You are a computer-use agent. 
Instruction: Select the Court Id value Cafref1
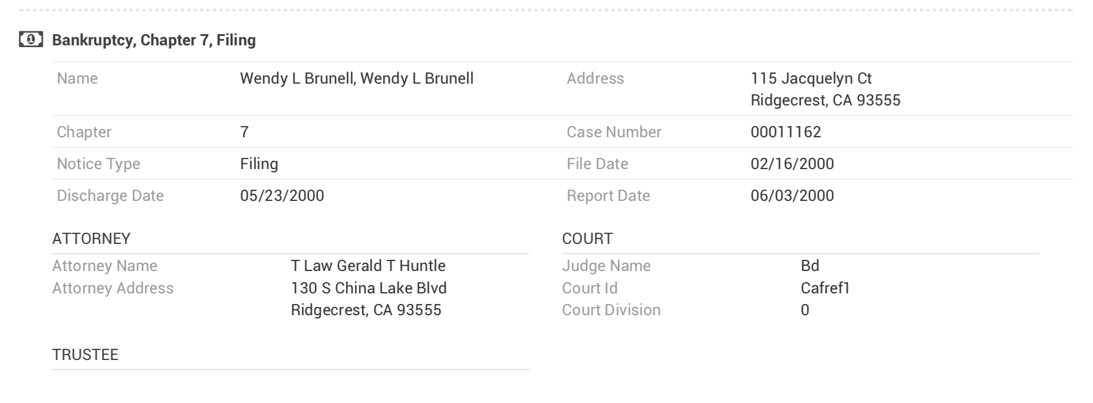click(x=825, y=288)
